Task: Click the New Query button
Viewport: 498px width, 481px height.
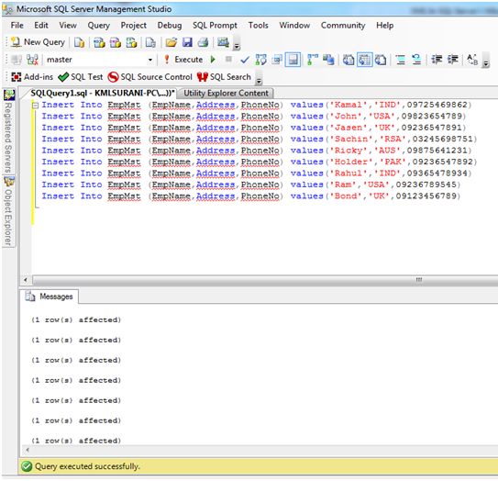Action: [x=38, y=42]
